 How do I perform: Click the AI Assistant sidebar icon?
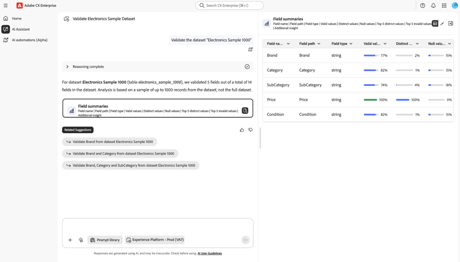pyautogui.click(x=6, y=29)
